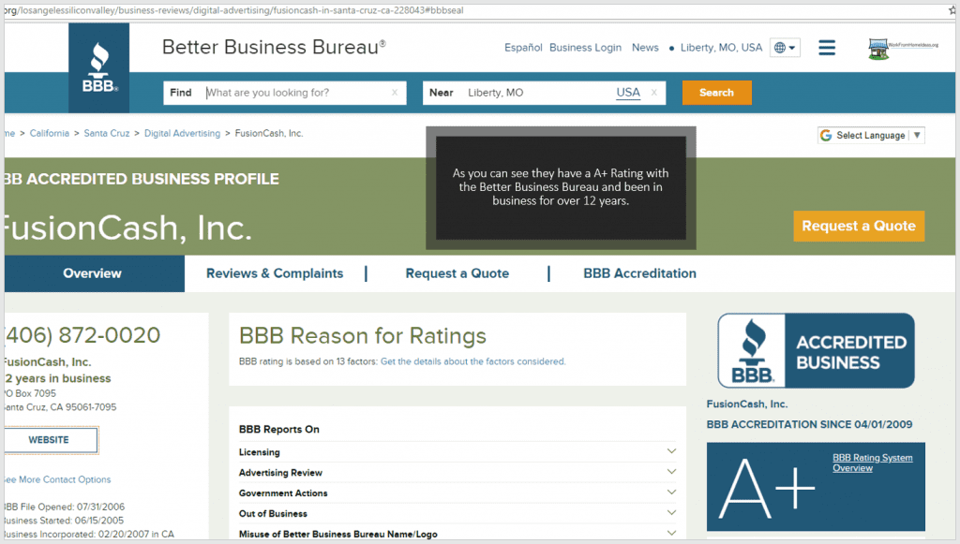Open the Business Login link
Viewport: 960px width, 544px height.
[585, 48]
